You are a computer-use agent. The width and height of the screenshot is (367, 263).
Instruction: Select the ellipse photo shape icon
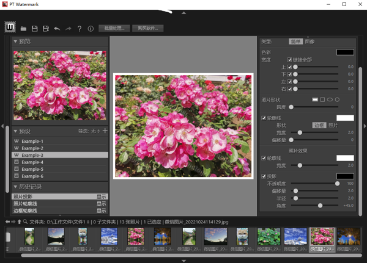(x=330, y=99)
